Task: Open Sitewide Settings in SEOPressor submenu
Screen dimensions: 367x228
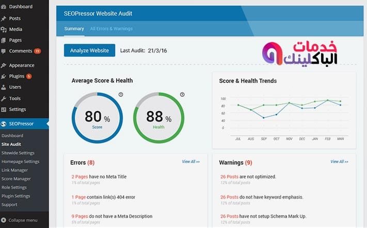Action: [x=18, y=153]
